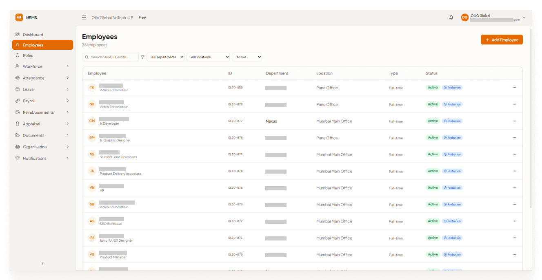The height and width of the screenshot is (280, 542).
Task: Open Notifications in the sidebar
Action: [42, 158]
